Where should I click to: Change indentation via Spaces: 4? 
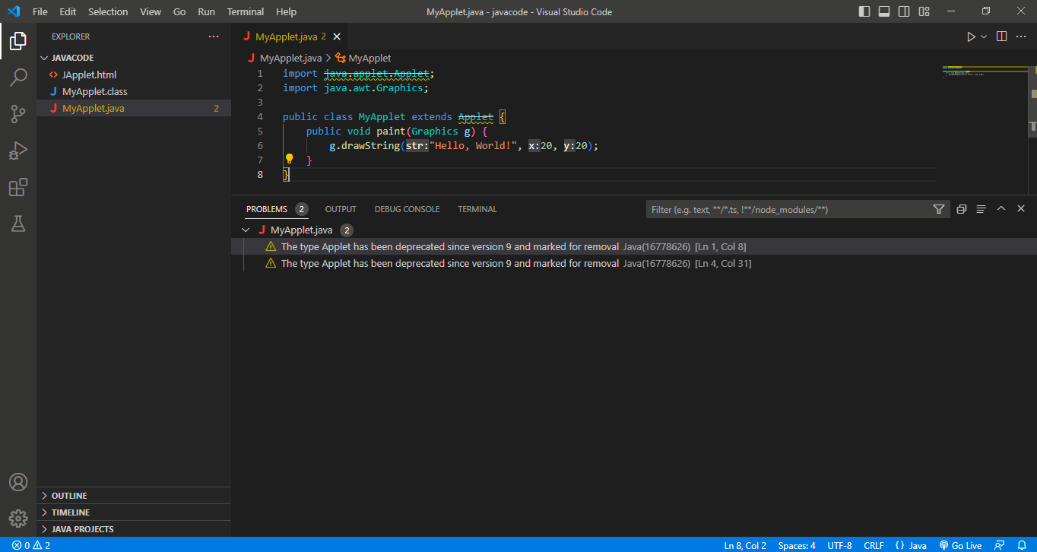coord(797,545)
